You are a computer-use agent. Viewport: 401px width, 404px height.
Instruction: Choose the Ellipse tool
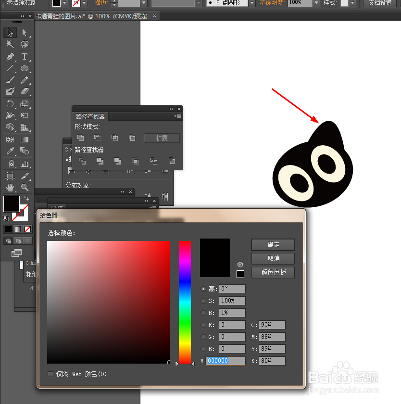(x=25, y=68)
